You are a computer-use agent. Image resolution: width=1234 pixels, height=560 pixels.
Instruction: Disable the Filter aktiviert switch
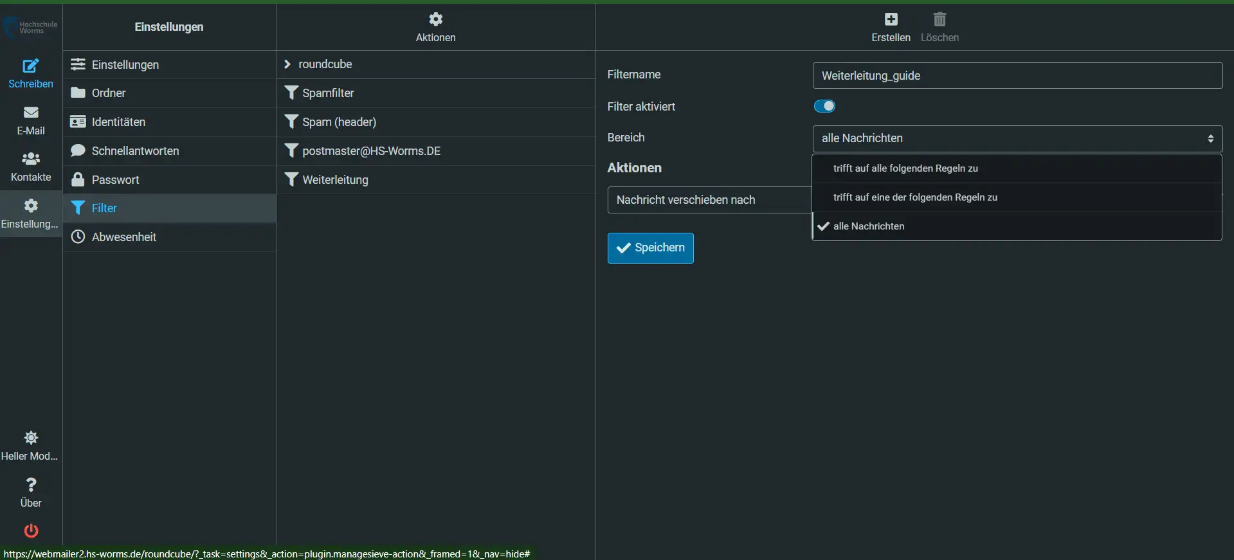tap(824, 106)
